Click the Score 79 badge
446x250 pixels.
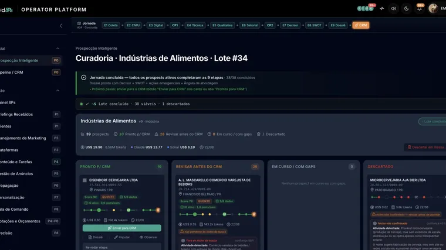[x=186, y=201]
